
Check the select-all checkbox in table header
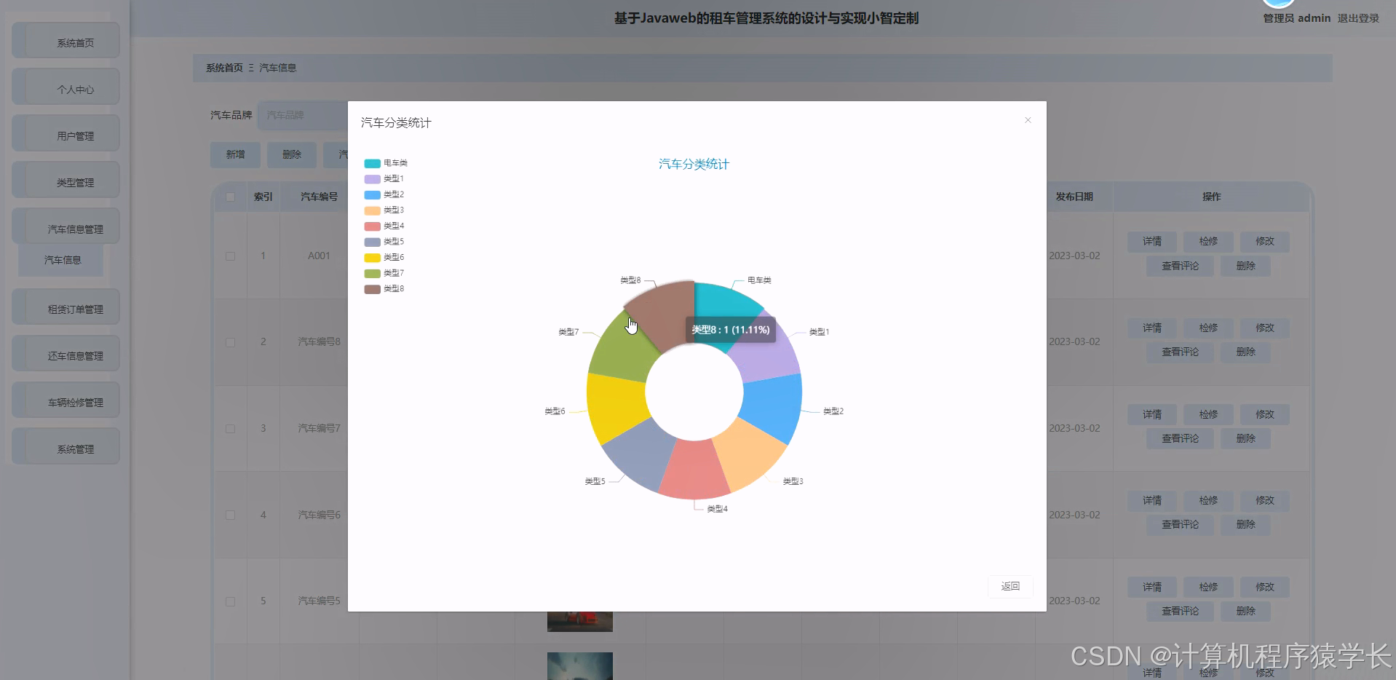click(x=230, y=197)
